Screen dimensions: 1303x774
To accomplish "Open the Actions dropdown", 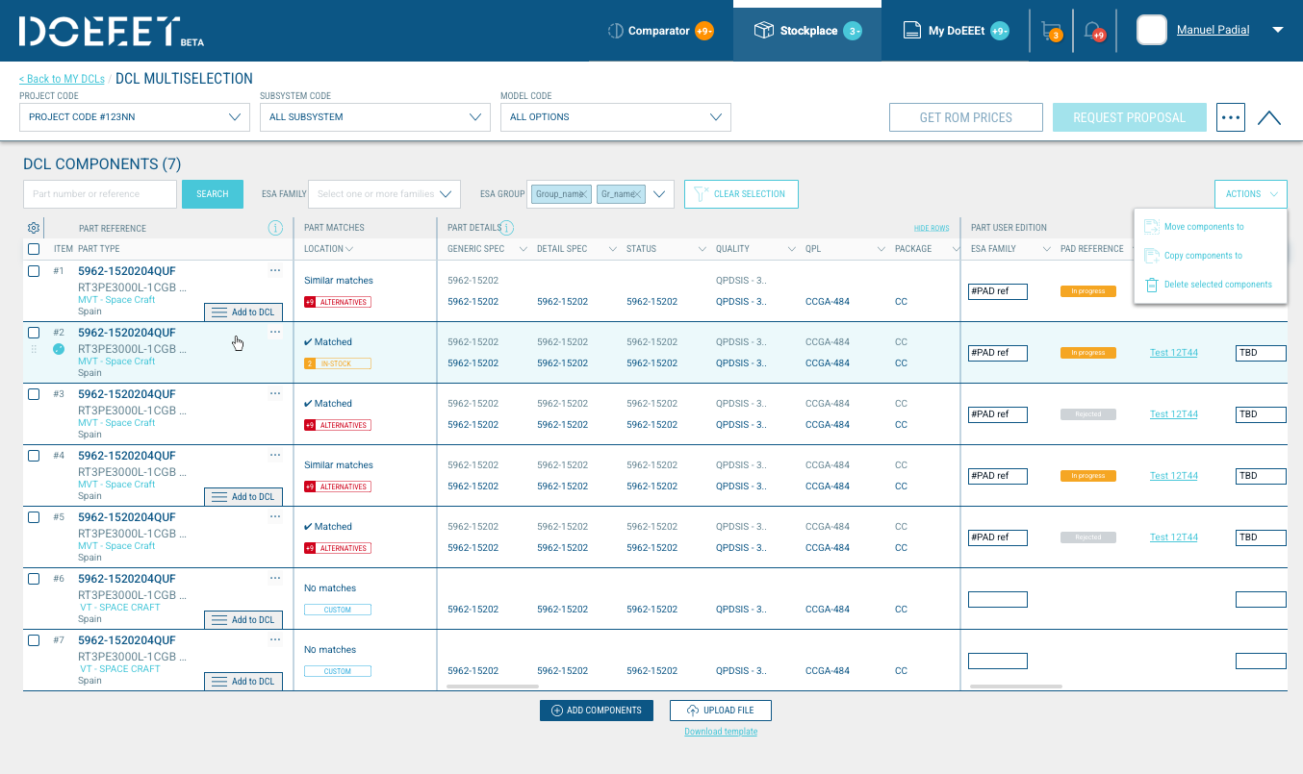I will [x=1251, y=194].
